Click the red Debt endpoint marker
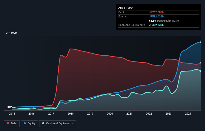The height and width of the screenshot is (131, 205). pos(201,63)
